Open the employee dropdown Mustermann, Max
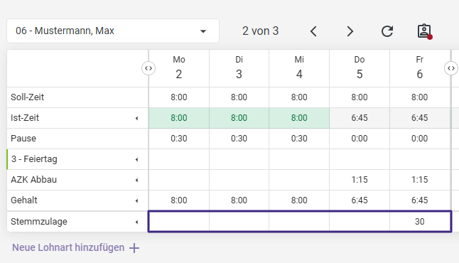Screen dimensions: 459x263 113,31
